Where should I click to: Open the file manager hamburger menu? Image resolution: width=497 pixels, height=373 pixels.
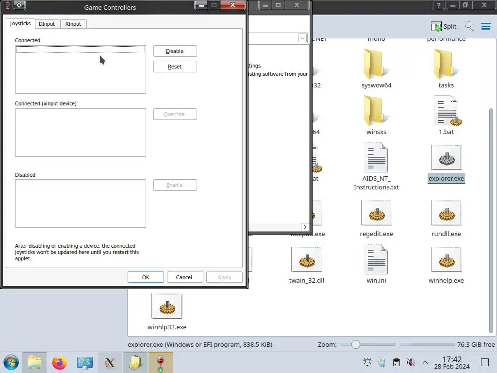[485, 26]
